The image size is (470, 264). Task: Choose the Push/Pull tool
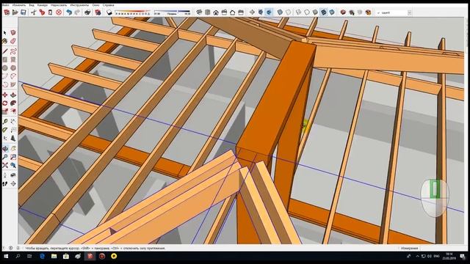pos(13,95)
